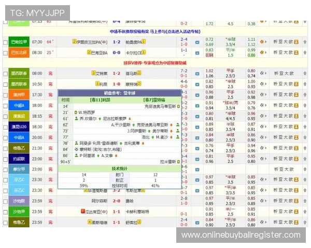The width and height of the screenshot is (311, 248).
Task: Expand arrow beside football in 中超A 20:00 row
Action: 266,137
